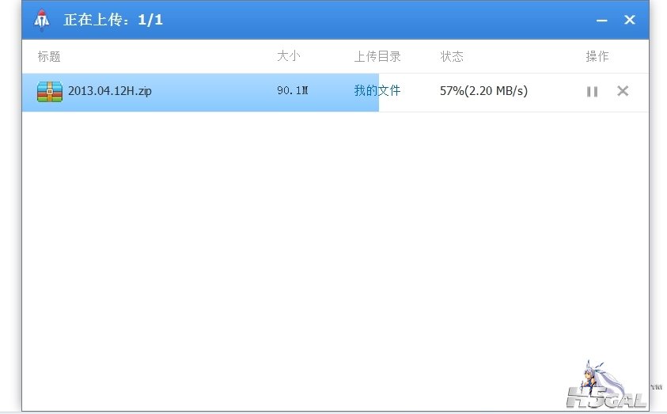667x414 pixels.
Task: Click the empty area below upload list
Action: [316, 253]
